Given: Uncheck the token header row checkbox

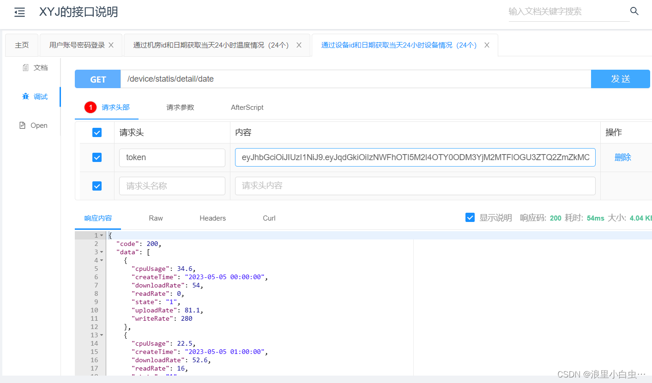Looking at the screenshot, I should (x=97, y=157).
